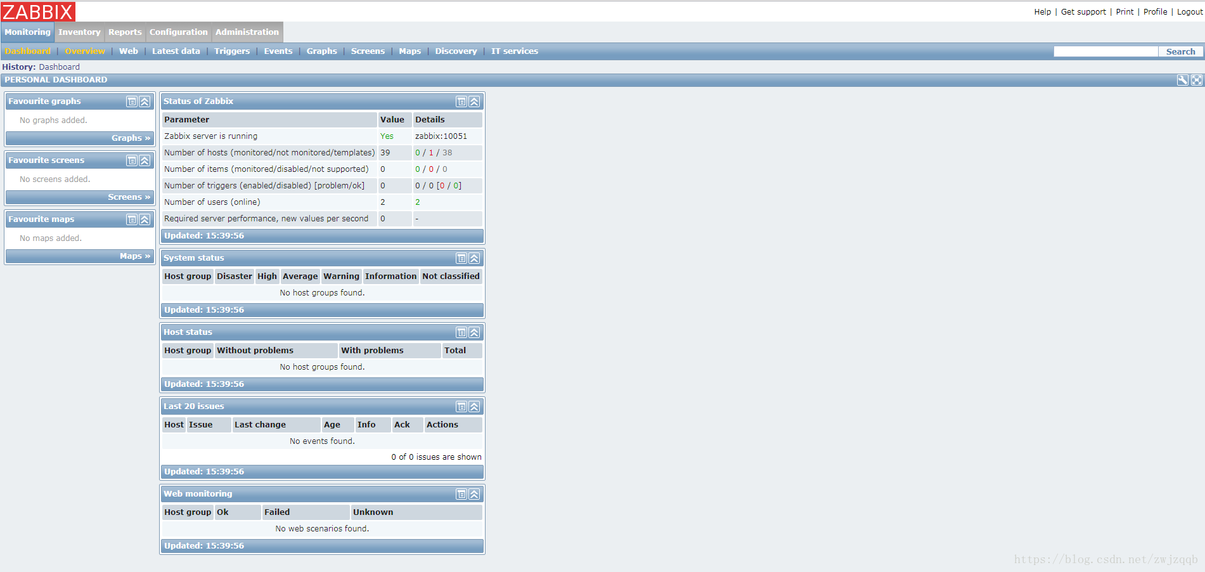The width and height of the screenshot is (1205, 572).
Task: Open the Dashboard submenu item
Action: pyautogui.click(x=27, y=51)
